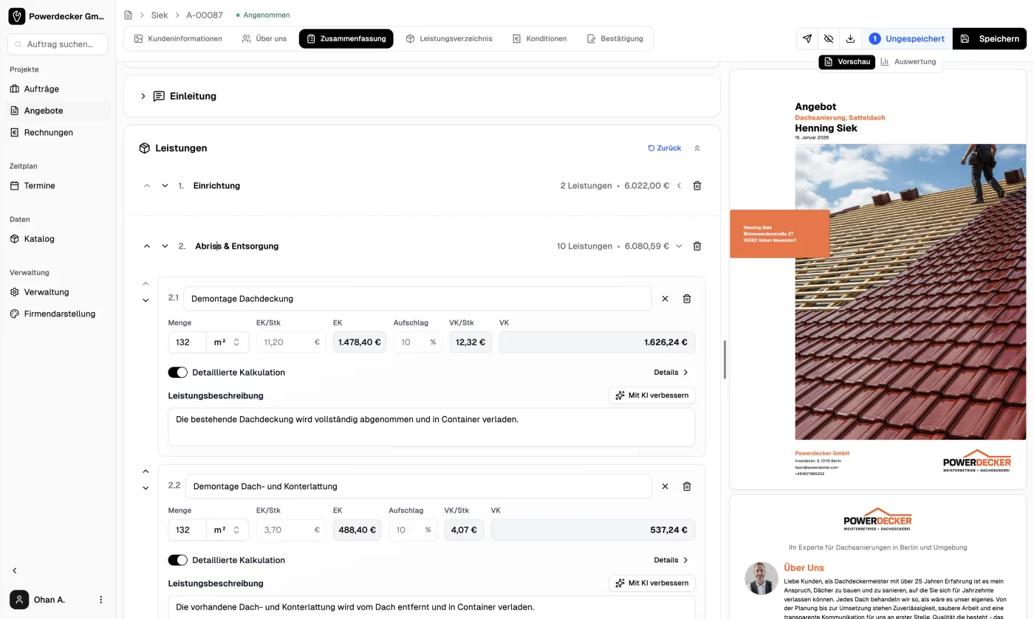Delete item Demontage Dach- und Konterlattung trash icon

[x=687, y=486]
